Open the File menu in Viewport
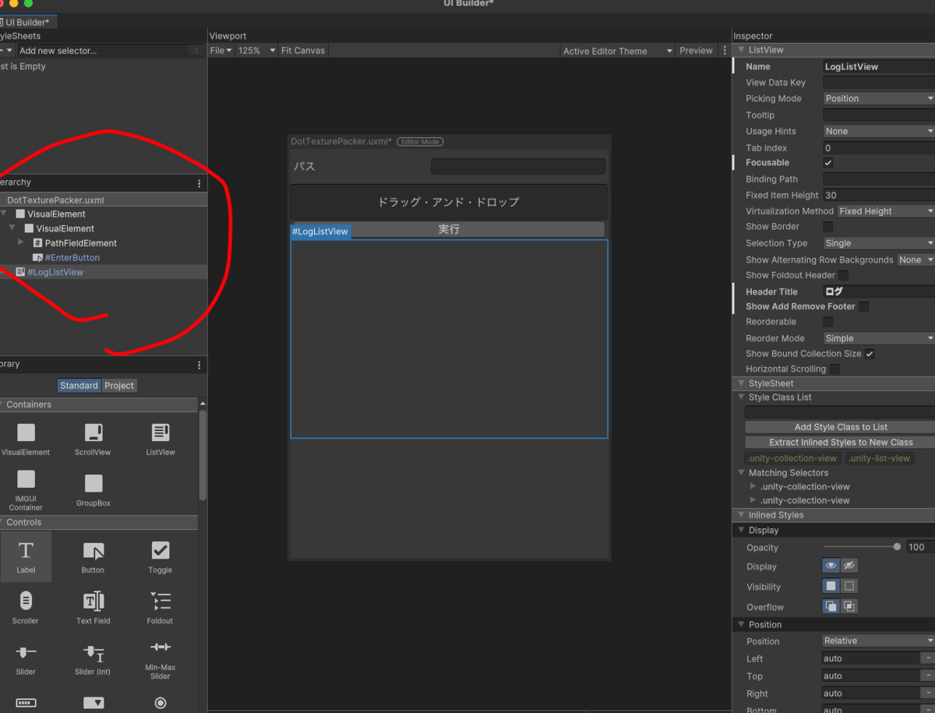Viewport: 935px width, 713px height. click(x=221, y=51)
